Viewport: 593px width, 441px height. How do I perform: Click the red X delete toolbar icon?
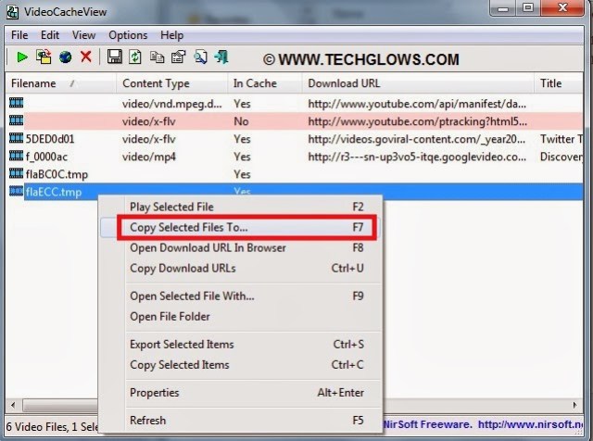[x=86, y=57]
